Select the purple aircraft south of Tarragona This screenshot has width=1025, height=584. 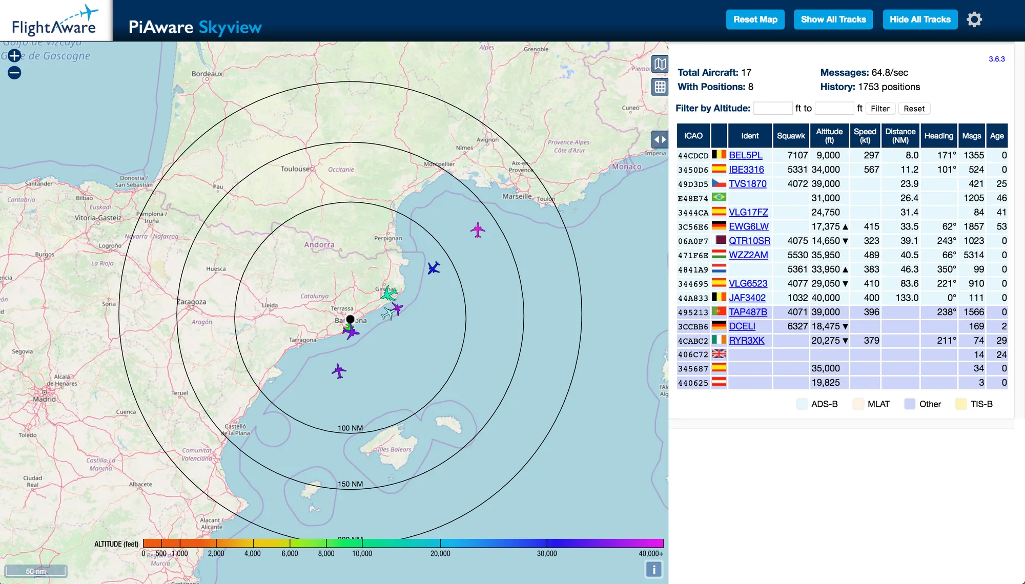point(339,371)
